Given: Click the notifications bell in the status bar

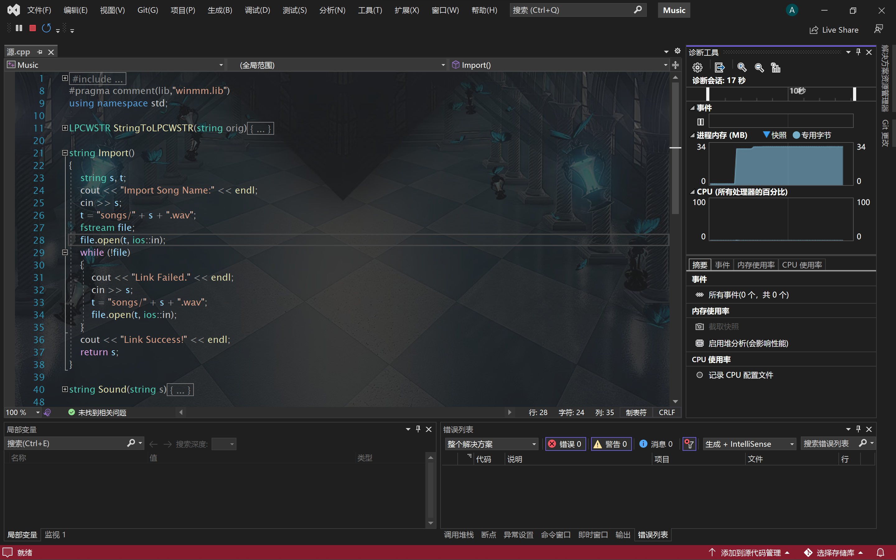Looking at the screenshot, I should point(880,553).
